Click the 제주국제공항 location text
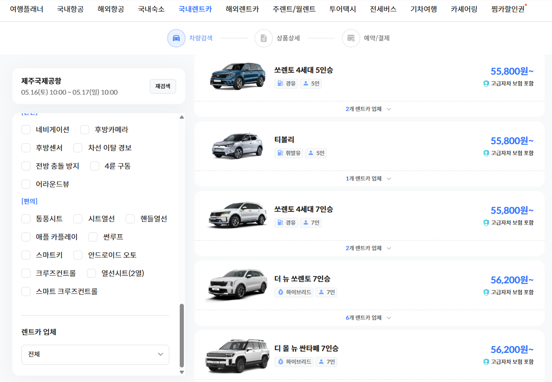Screen dimensions: 552x382 [41, 81]
